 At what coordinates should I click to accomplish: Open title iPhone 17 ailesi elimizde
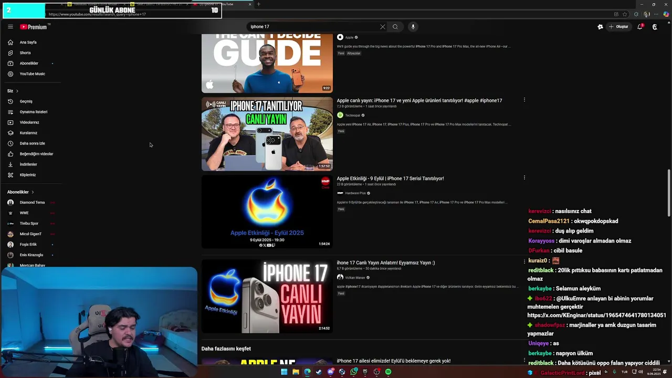394,361
